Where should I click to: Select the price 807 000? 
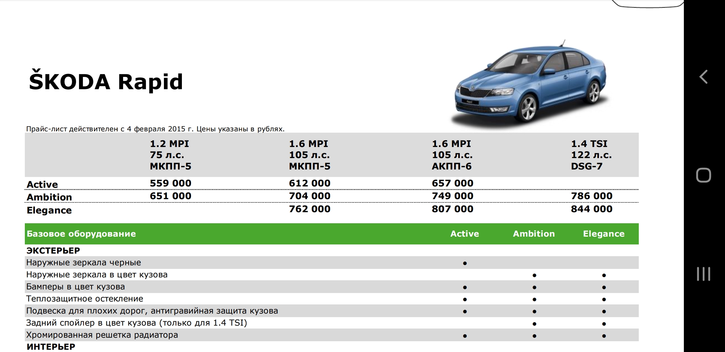[452, 209]
